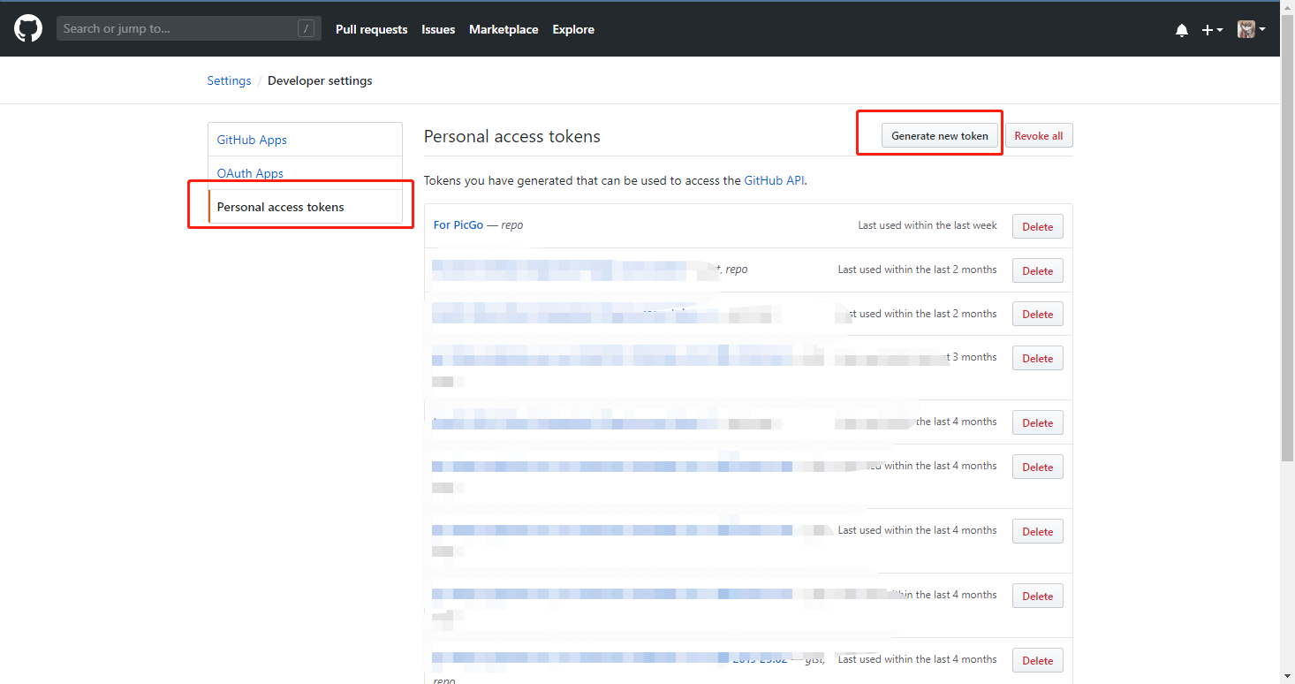Open the GitHub Octocat home logo
The image size is (1295, 684).
pos(28,29)
